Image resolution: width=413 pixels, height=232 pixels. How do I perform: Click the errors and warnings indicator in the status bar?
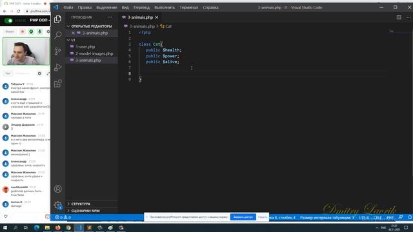coord(63,217)
